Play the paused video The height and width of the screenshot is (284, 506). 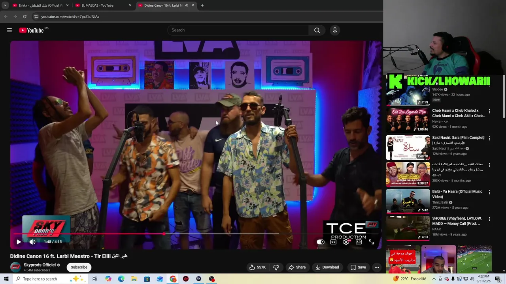coord(19,242)
